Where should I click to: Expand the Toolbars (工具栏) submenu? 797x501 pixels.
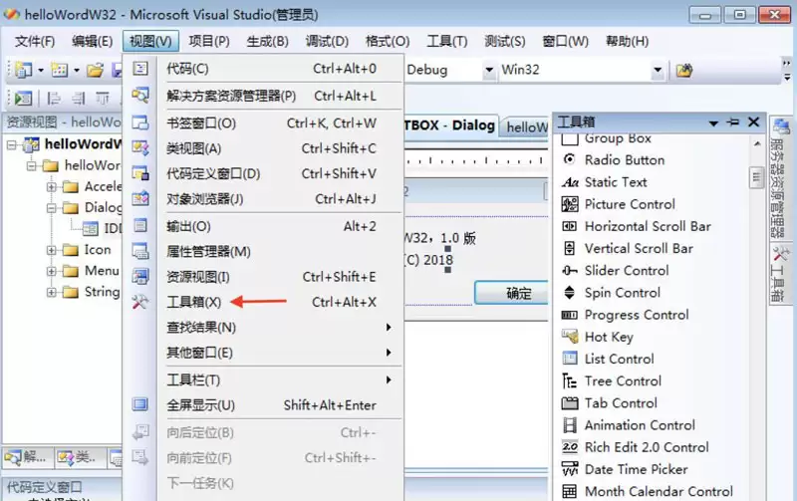pyautogui.click(x=389, y=379)
